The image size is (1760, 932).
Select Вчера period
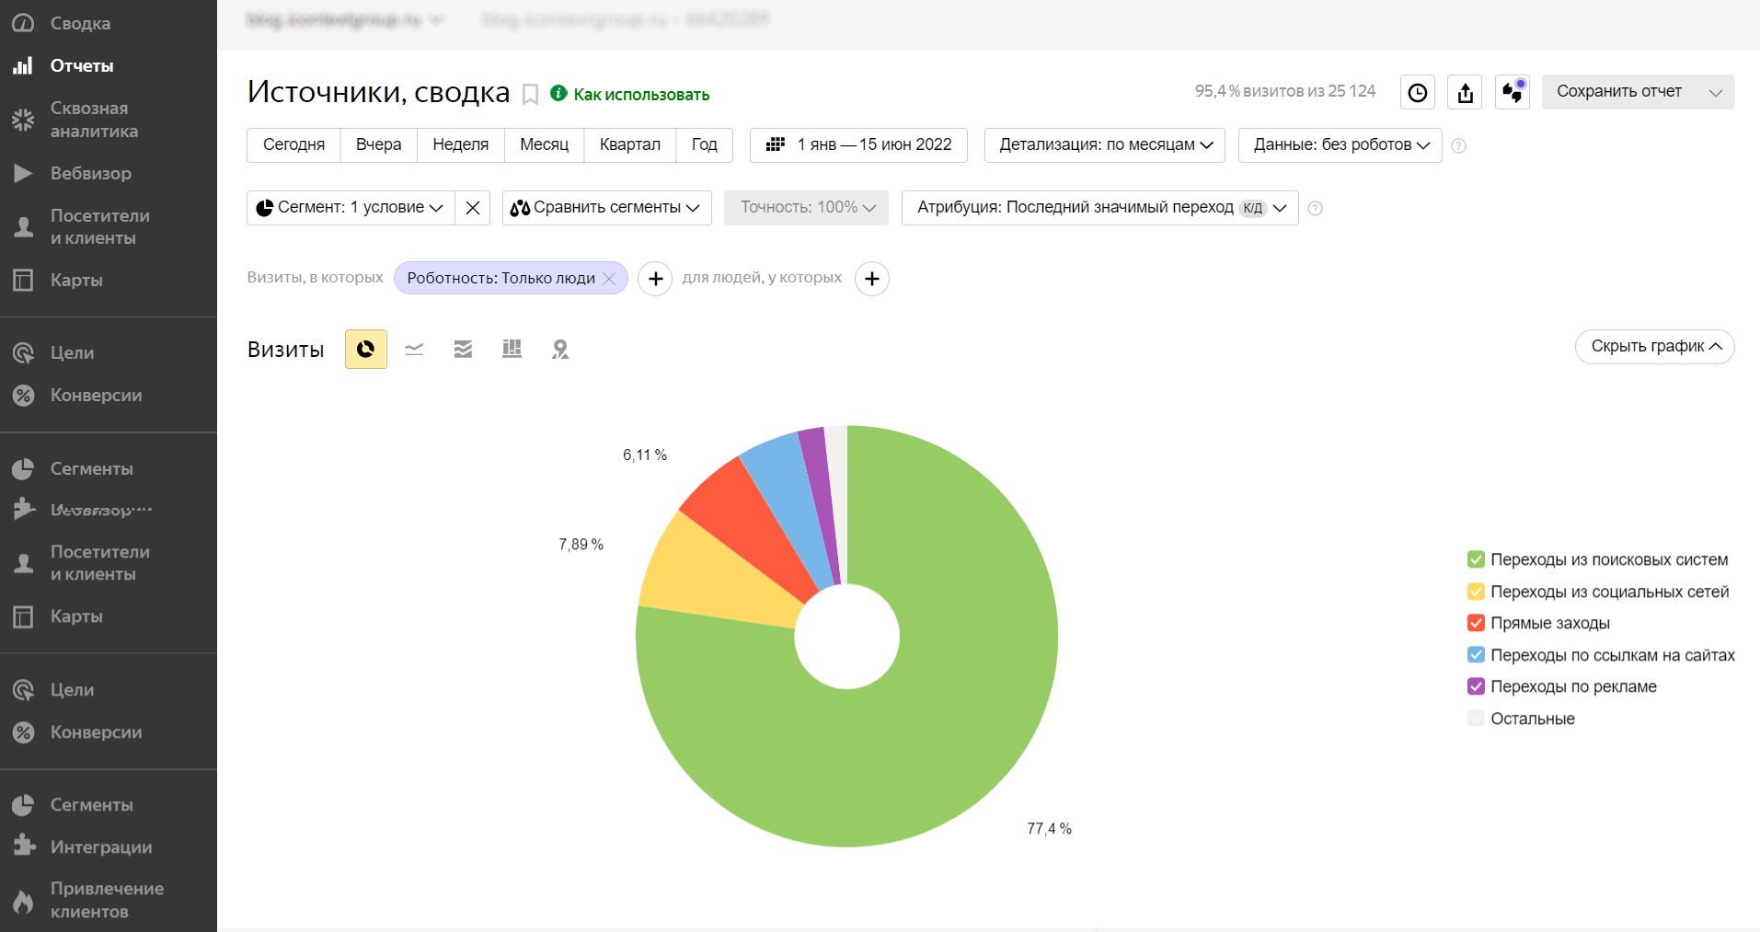coord(378,144)
